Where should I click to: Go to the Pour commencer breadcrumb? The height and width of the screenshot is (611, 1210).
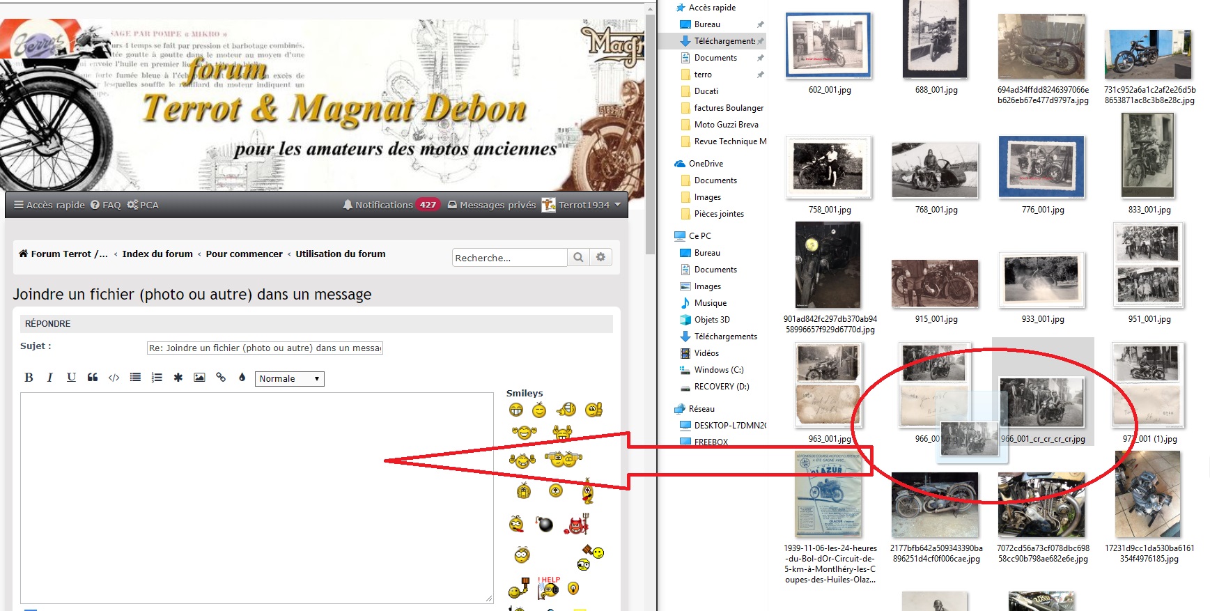245,254
